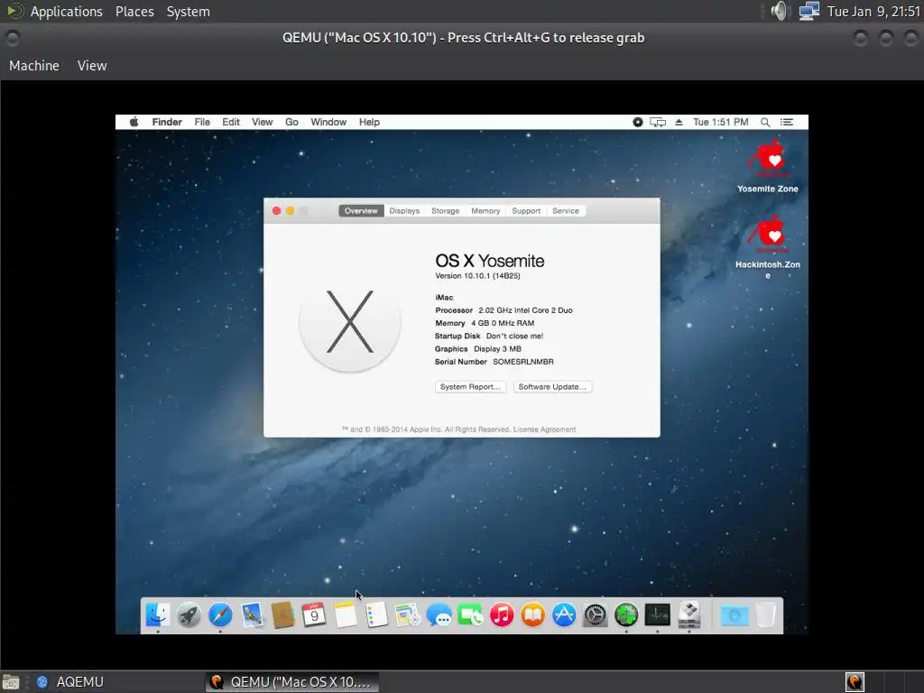Open iBooks orange icon in dock

(532, 615)
